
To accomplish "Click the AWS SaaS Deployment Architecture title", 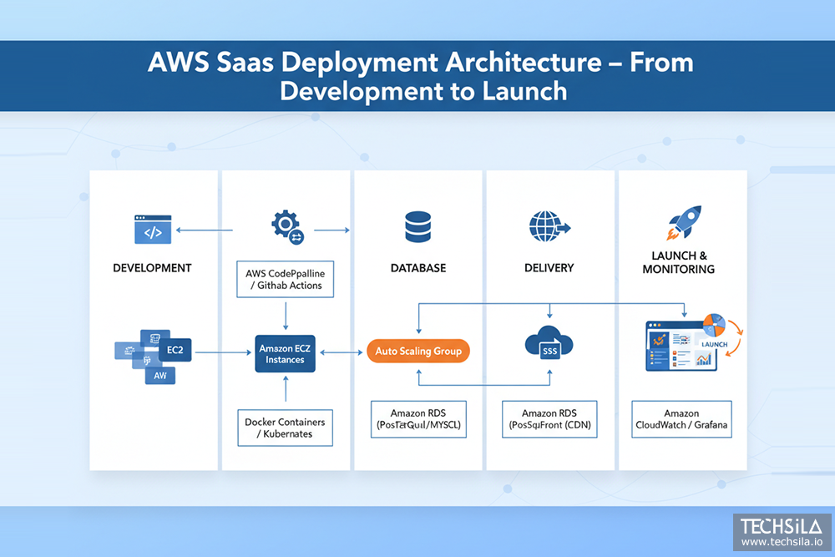I will [420, 76].
